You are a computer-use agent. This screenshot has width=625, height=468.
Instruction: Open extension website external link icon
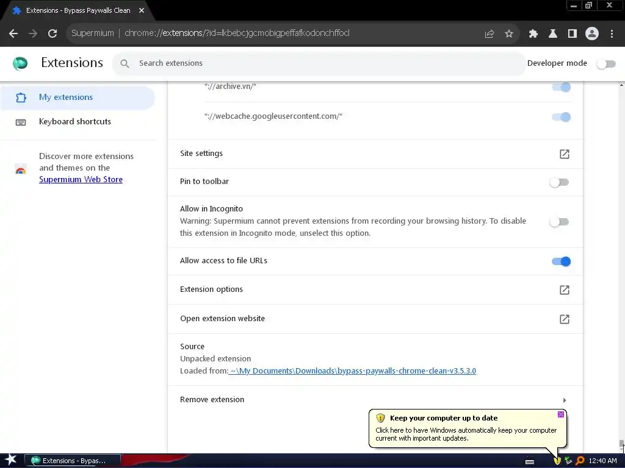[565, 319]
